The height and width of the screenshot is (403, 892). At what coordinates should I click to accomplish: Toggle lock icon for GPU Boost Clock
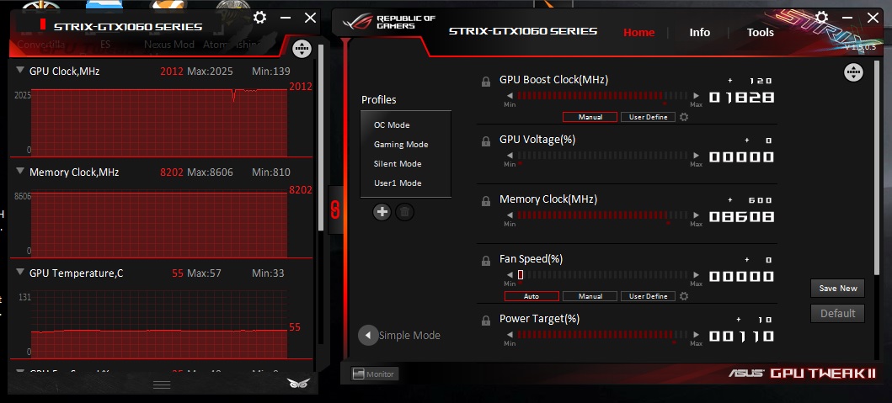pyautogui.click(x=486, y=82)
